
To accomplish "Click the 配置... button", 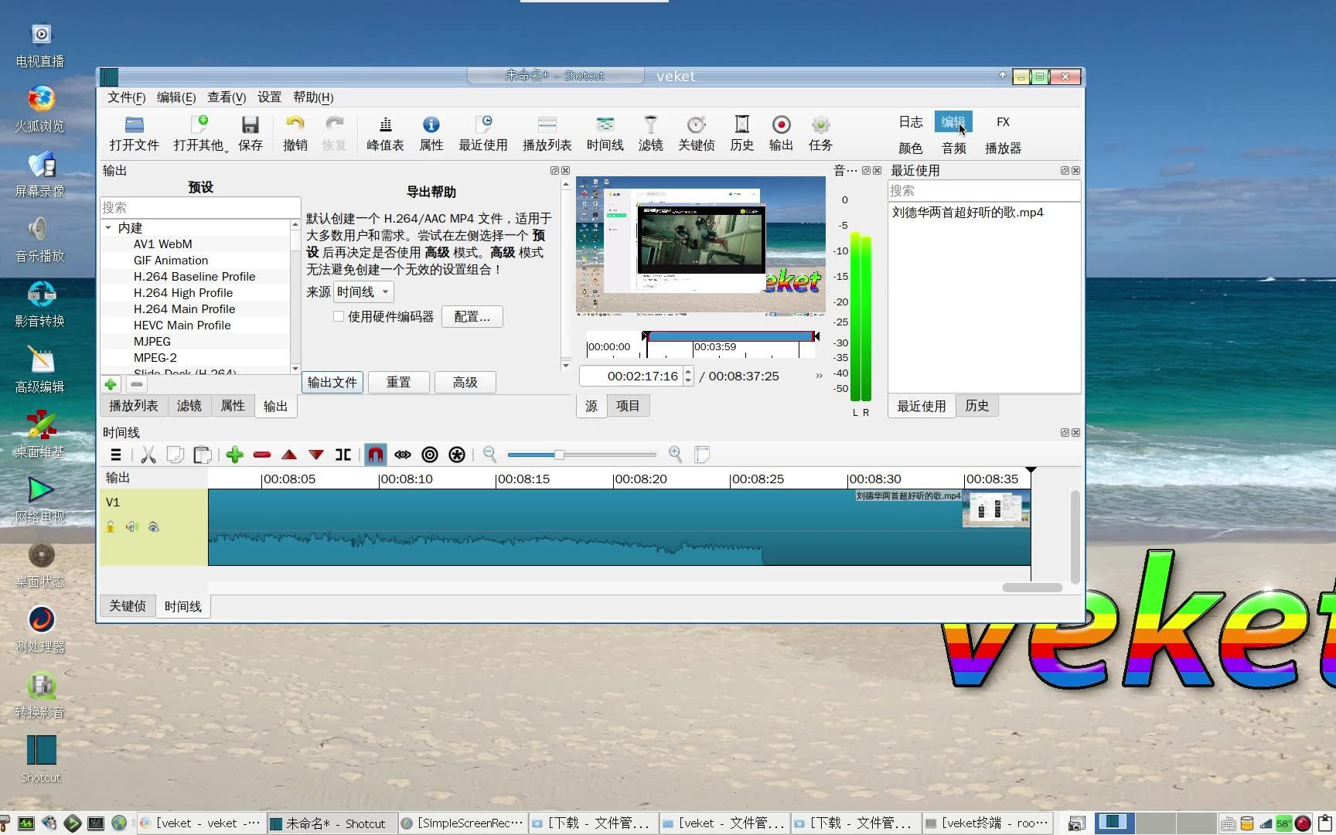I will tap(472, 316).
